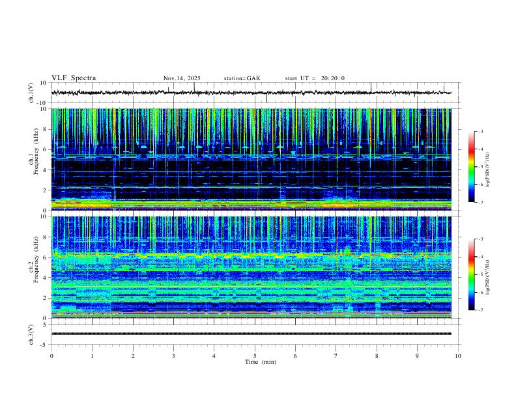Click the "4" kHz tick on ch.1 frequency axis

(45, 170)
